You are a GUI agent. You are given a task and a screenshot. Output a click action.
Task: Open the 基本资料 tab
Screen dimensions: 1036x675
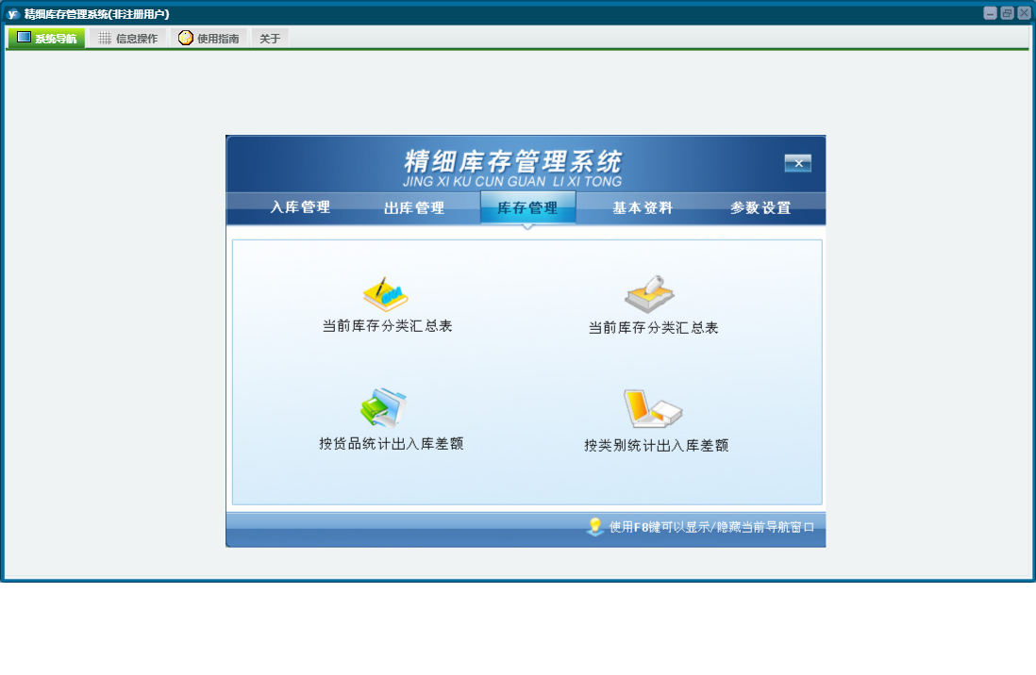coord(643,208)
